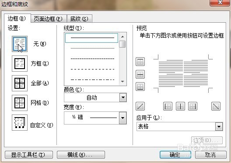Select the 无 (None) border setting icon

[20, 44]
